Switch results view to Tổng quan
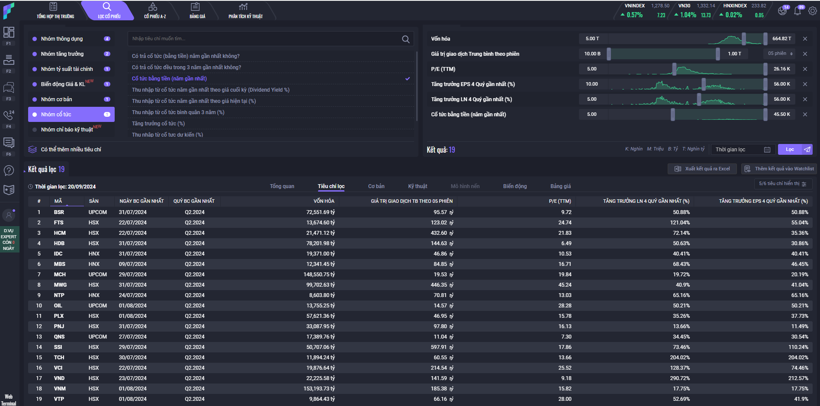Viewport: 820px width, 406px height. tap(282, 186)
